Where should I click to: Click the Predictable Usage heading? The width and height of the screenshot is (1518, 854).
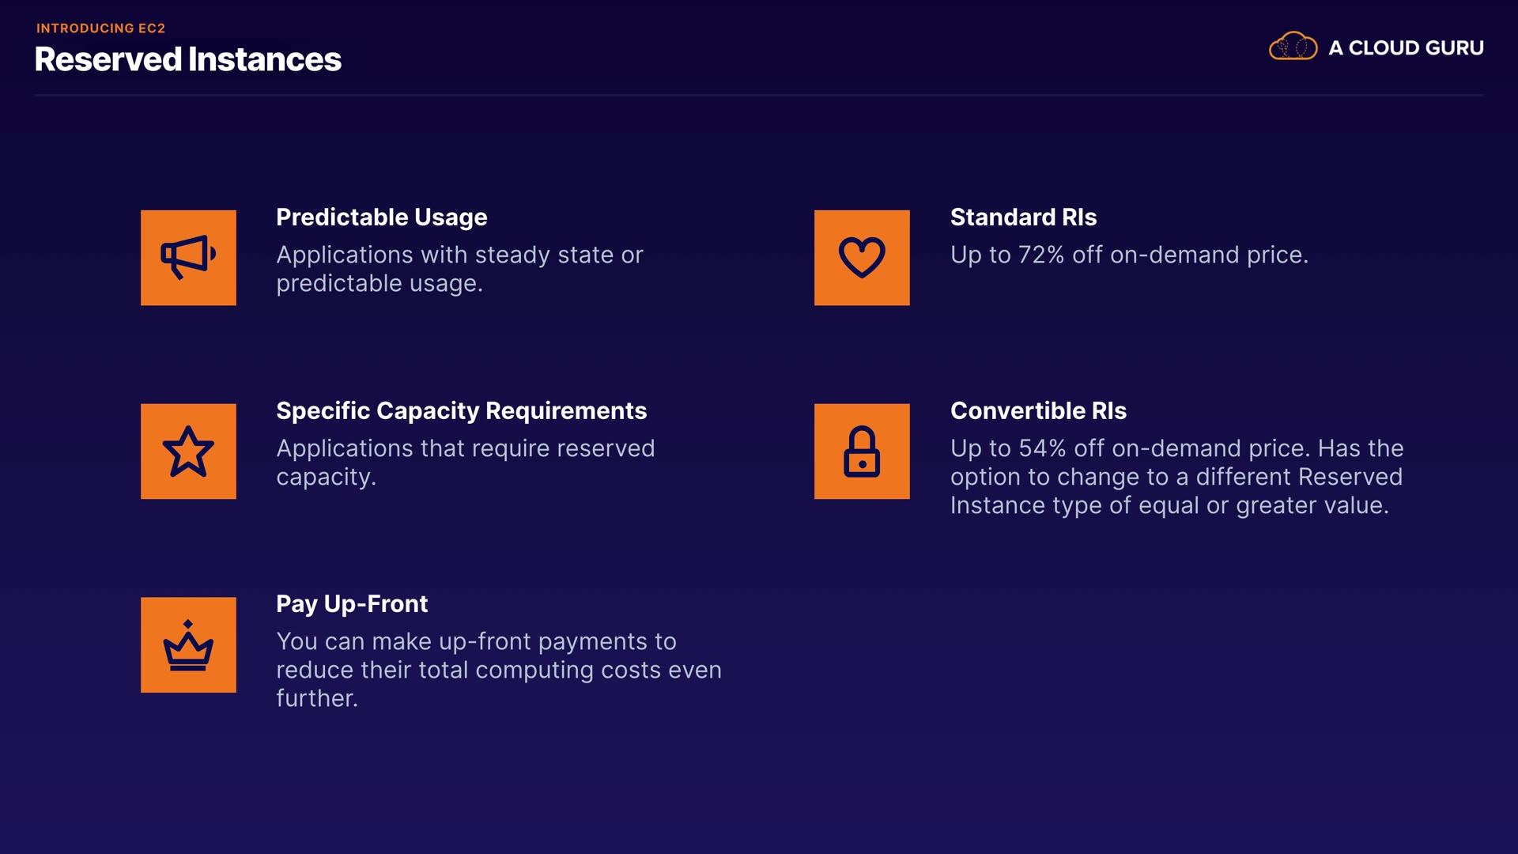(x=381, y=217)
